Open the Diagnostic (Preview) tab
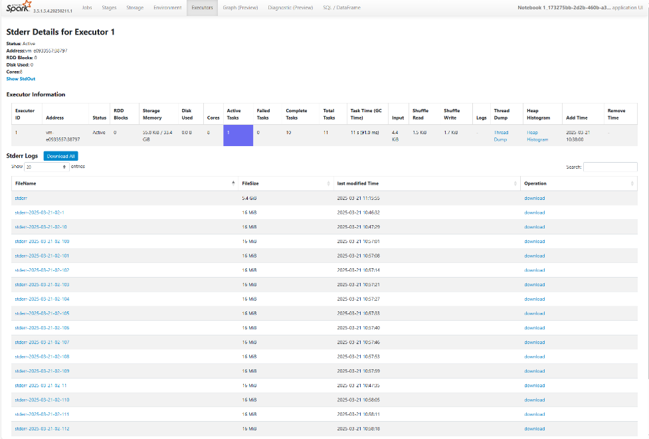 (x=290, y=7)
